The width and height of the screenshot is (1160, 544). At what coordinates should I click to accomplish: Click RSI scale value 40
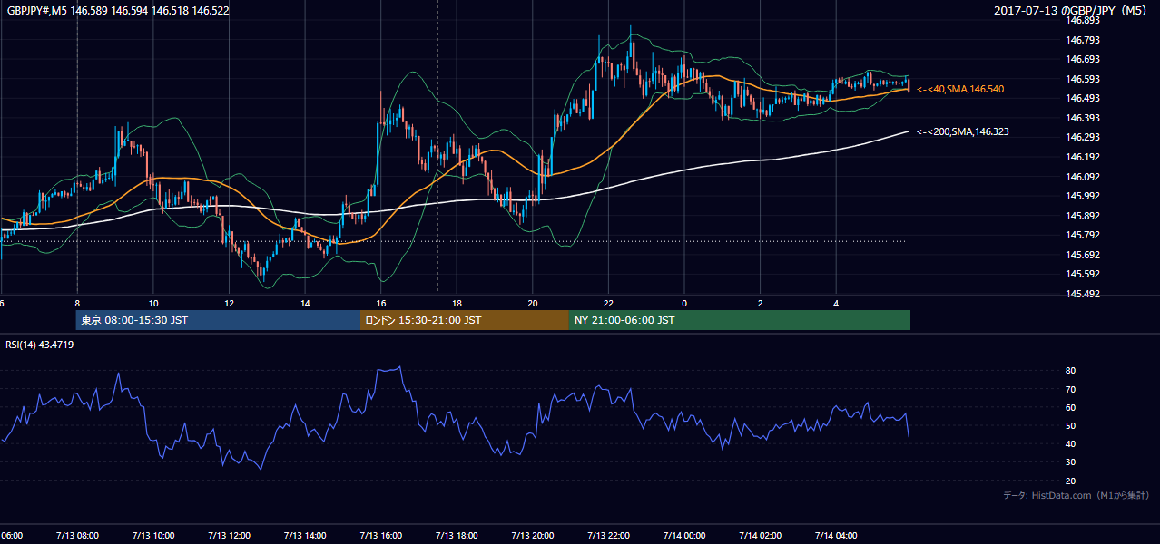(x=1070, y=444)
